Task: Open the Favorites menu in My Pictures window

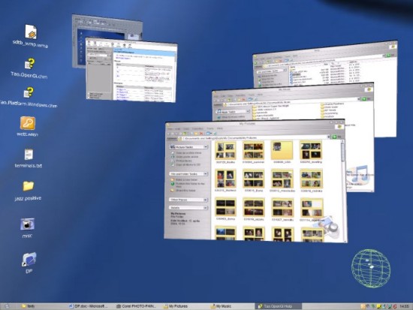Action: point(197,128)
